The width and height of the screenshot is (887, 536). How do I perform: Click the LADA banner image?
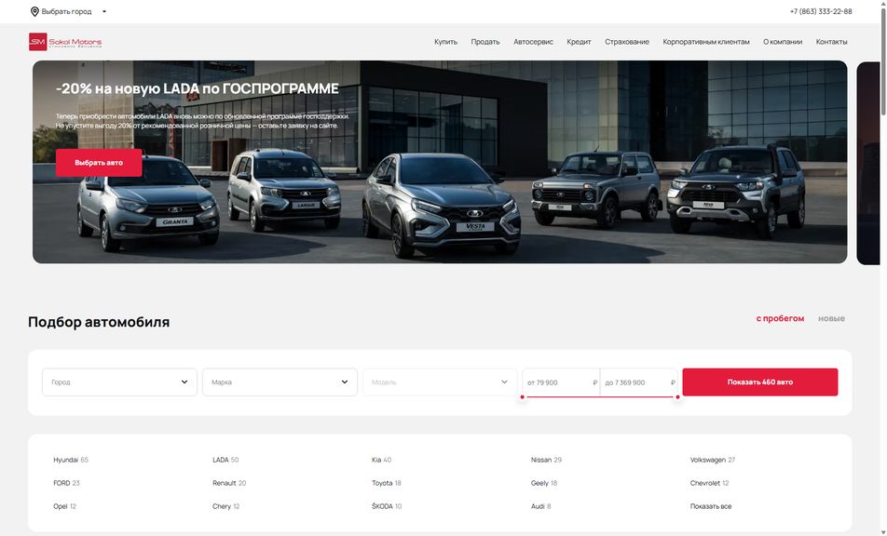point(440,162)
